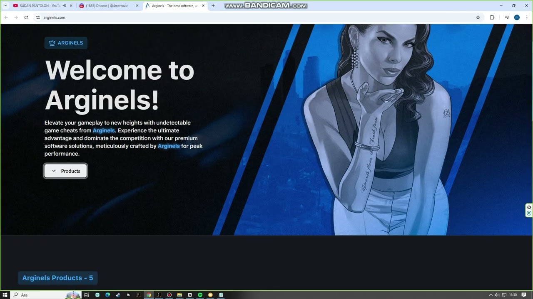Close the Arginels tab
Viewport: 533px width, 299px height.
tap(203, 6)
